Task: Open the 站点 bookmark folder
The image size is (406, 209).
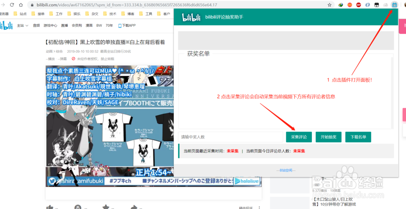Action: pyautogui.click(x=20, y=14)
